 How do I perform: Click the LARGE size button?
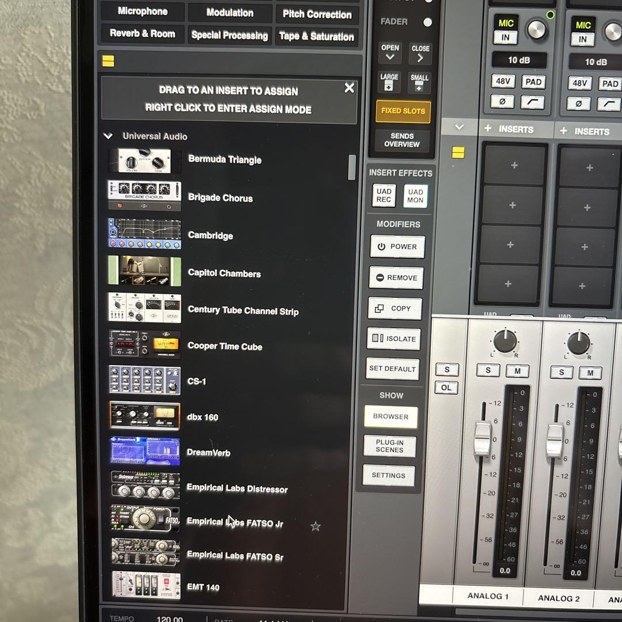(389, 82)
